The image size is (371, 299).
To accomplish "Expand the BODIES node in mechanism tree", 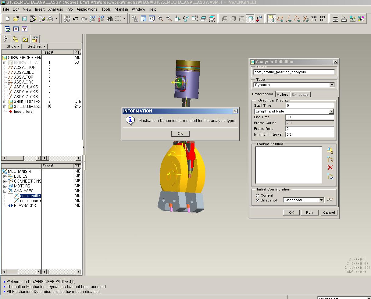I will [5, 176].
